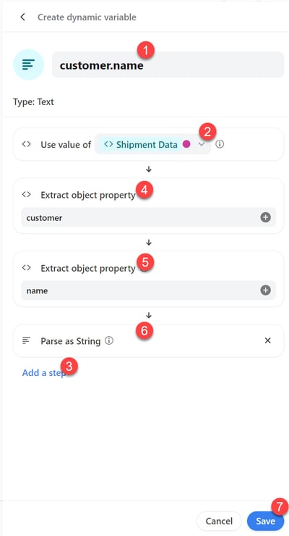This screenshot has height=536, width=289.
Task: Click text lines icon beside Parse as String
Action: pyautogui.click(x=26, y=340)
